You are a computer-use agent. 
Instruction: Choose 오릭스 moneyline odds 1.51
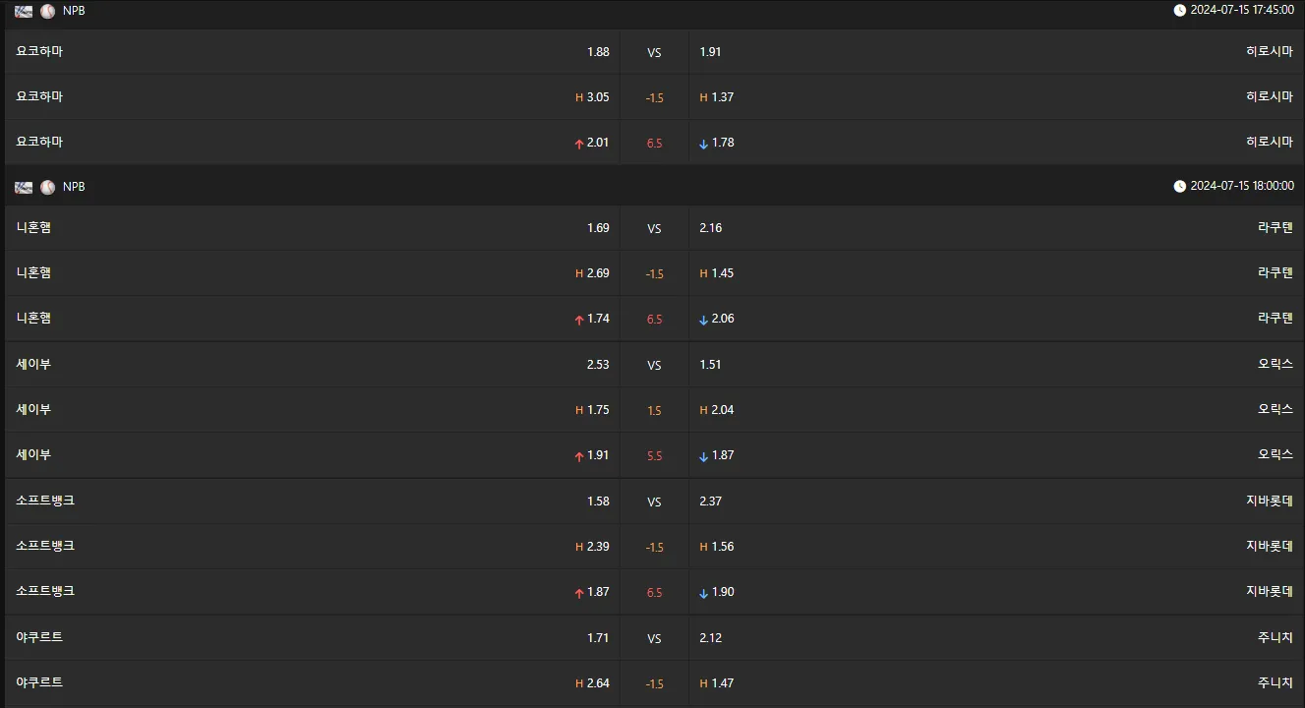710,365
